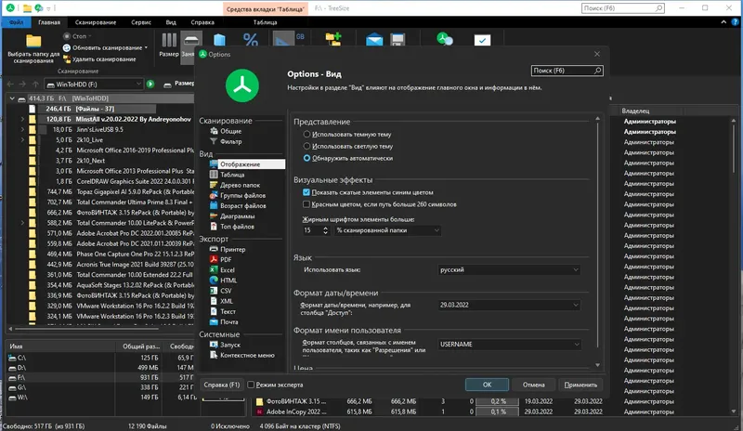
Task: Open Обновить сканирование dropdown arrow
Action: [146, 48]
